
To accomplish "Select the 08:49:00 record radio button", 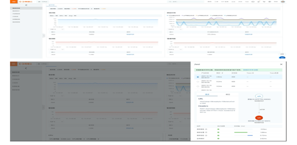I will click(x=198, y=82).
